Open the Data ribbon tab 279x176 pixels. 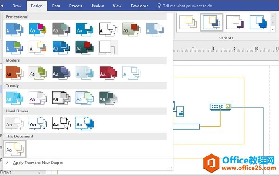pos(56,6)
